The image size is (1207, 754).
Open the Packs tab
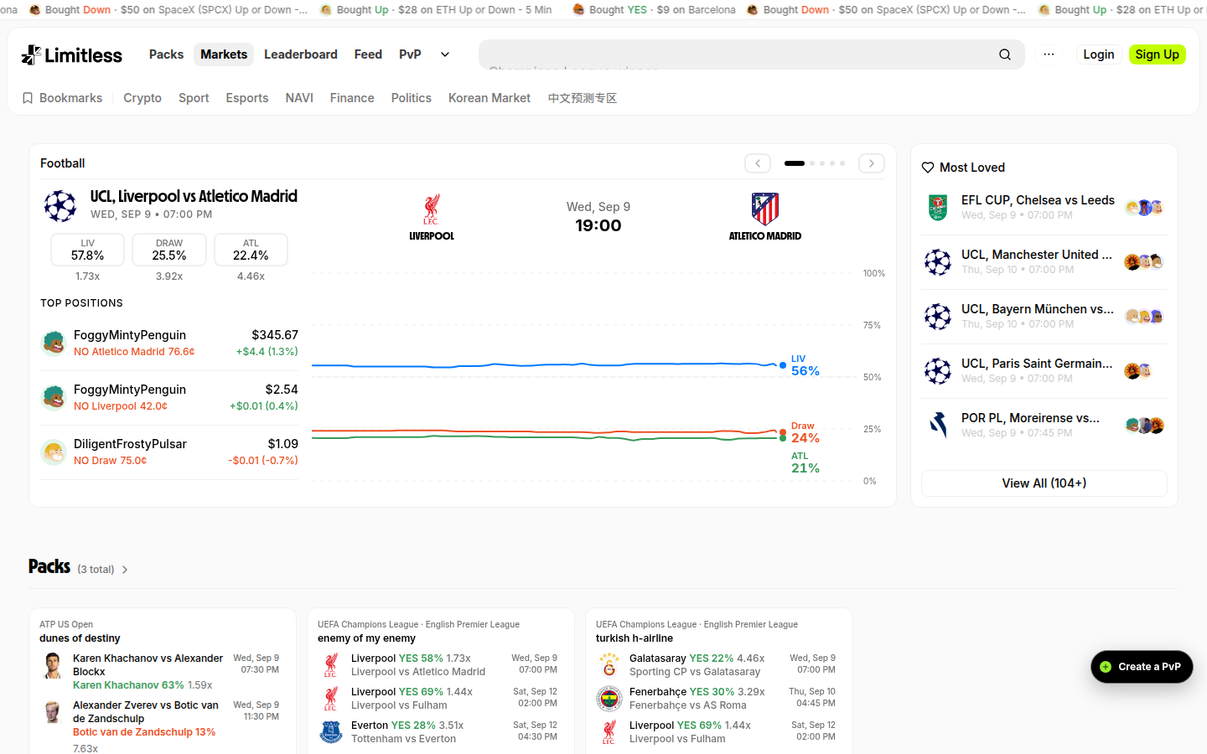coord(166,54)
